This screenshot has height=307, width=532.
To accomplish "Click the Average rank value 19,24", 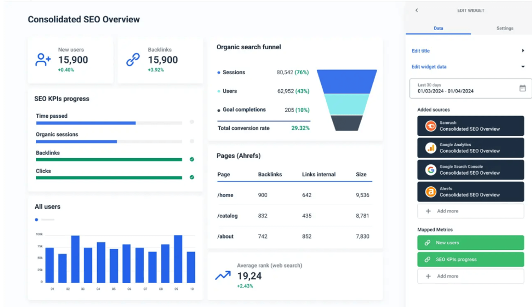I will (249, 276).
